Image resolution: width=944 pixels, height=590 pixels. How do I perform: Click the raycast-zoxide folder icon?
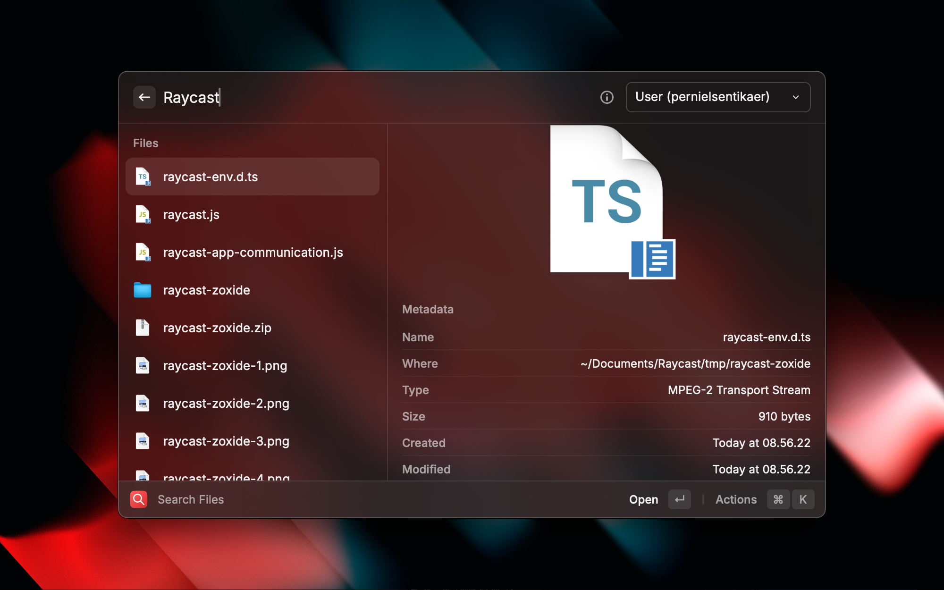coord(143,290)
